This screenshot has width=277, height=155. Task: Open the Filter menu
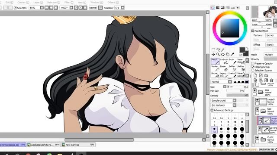click(x=69, y=3)
